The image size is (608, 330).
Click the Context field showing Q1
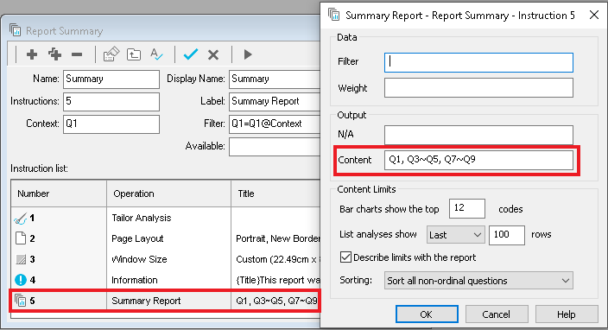point(111,124)
